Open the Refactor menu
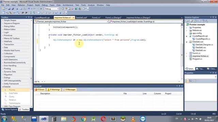The image size is (218, 122). click(x=21, y=5)
